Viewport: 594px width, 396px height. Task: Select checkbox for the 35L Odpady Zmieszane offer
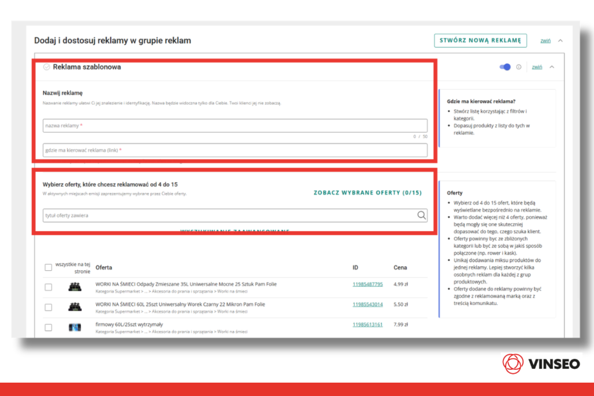pyautogui.click(x=48, y=287)
